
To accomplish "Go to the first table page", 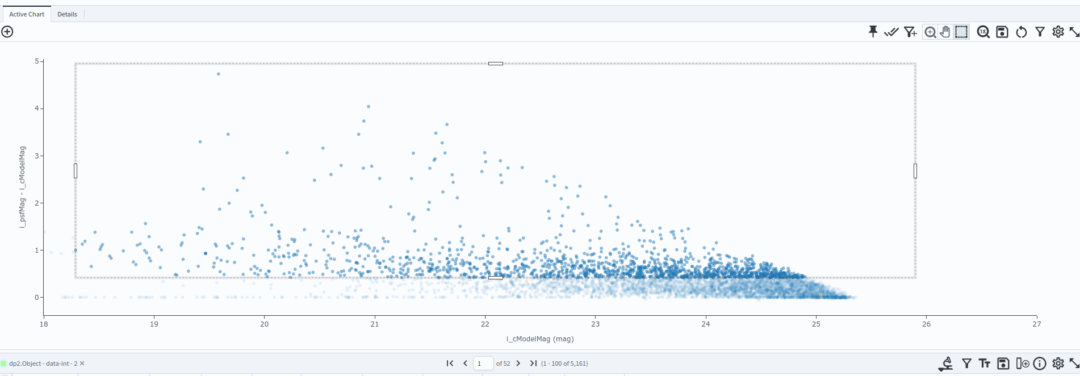I will point(450,364).
